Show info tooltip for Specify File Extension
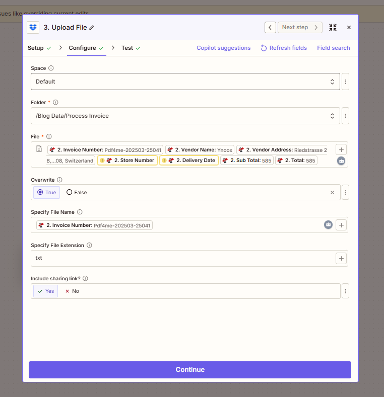384x397 pixels. pyautogui.click(x=89, y=245)
